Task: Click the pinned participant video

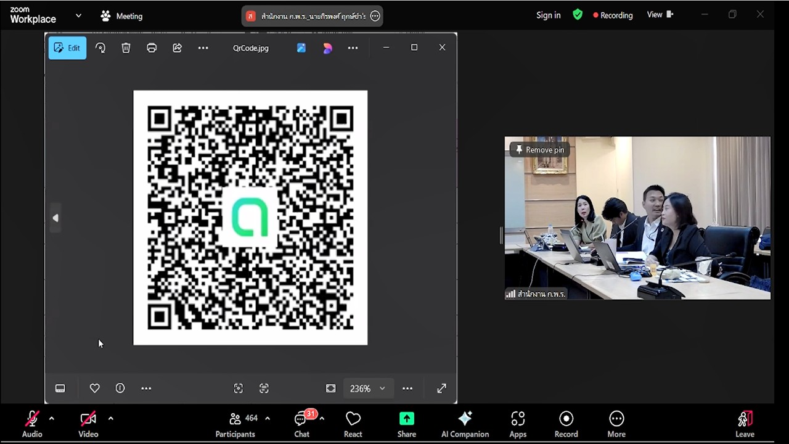Action: pos(637,218)
